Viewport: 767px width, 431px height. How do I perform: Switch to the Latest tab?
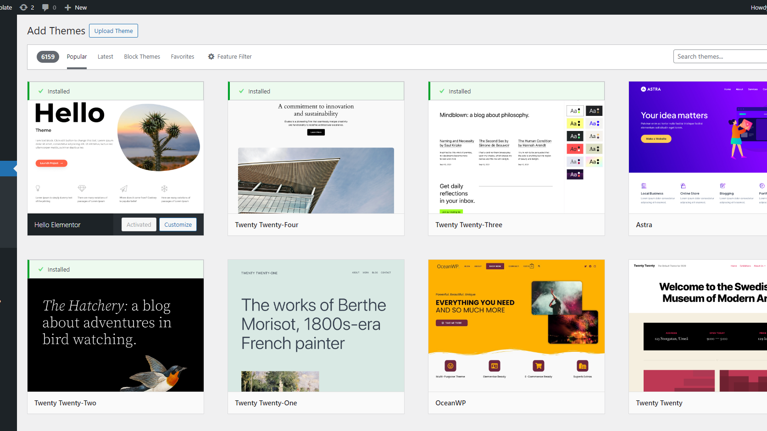(105, 56)
